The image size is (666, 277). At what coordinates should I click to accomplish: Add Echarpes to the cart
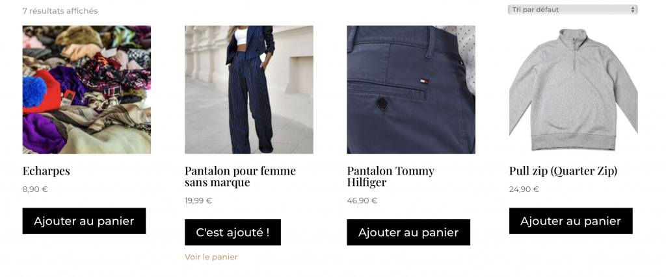click(x=84, y=221)
